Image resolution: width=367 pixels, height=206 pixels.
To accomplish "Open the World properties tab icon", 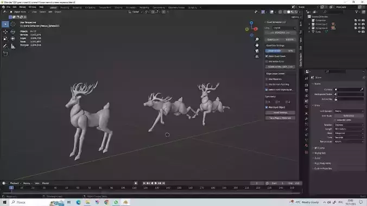I will (306, 107).
